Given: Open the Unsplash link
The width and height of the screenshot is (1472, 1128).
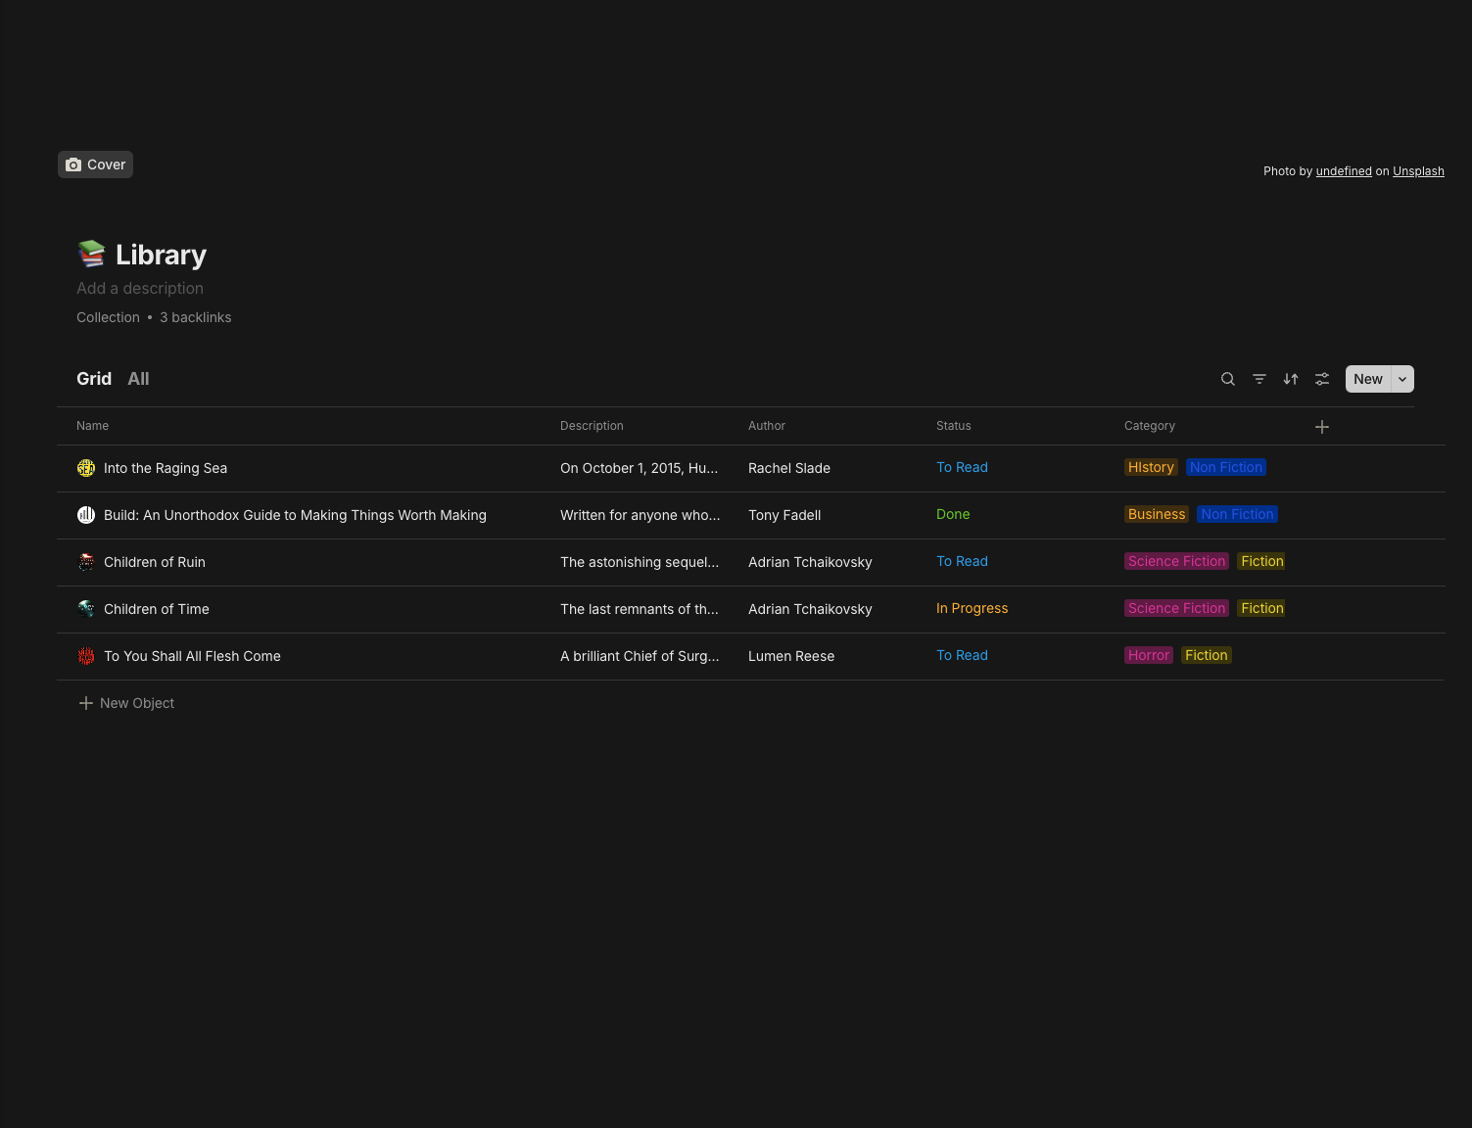Looking at the screenshot, I should 1418,171.
